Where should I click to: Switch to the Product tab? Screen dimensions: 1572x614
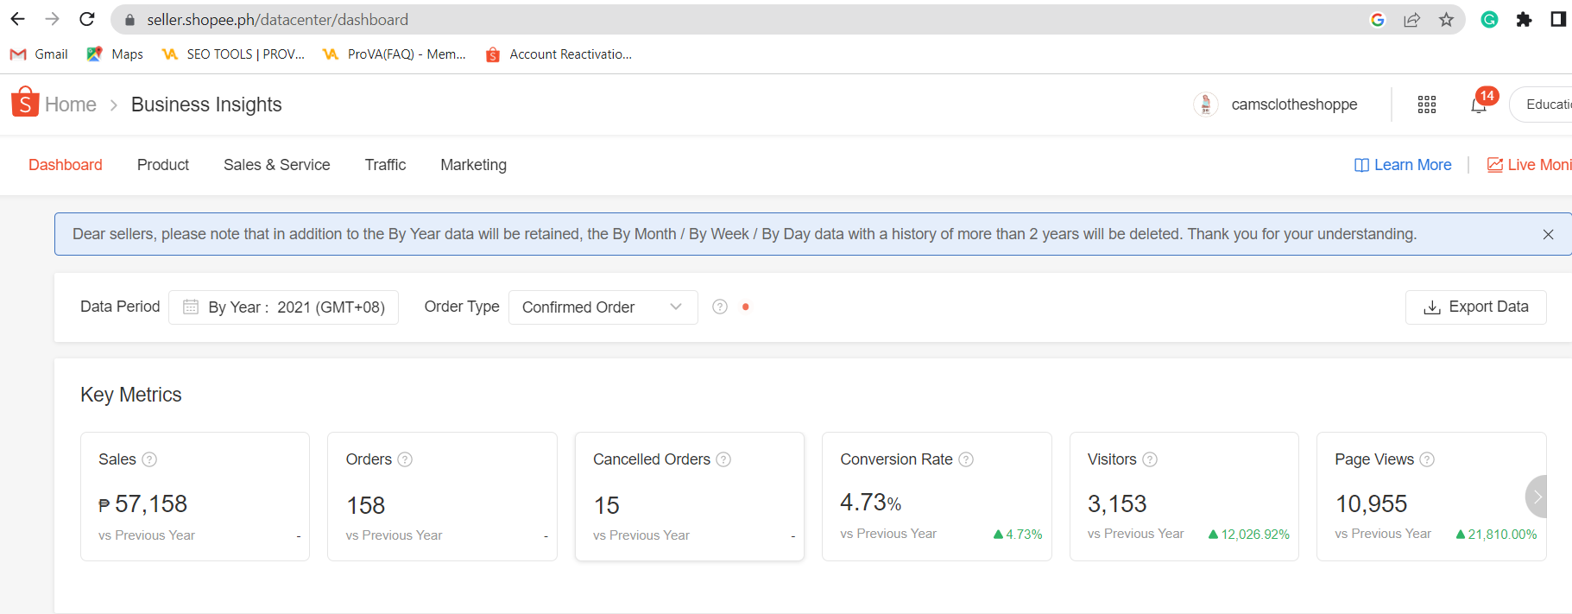click(162, 165)
